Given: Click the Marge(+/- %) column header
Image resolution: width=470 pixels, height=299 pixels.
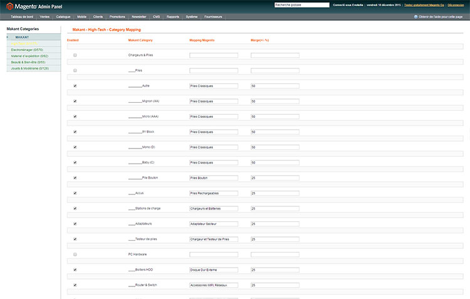Looking at the screenshot, I should pyautogui.click(x=259, y=40).
